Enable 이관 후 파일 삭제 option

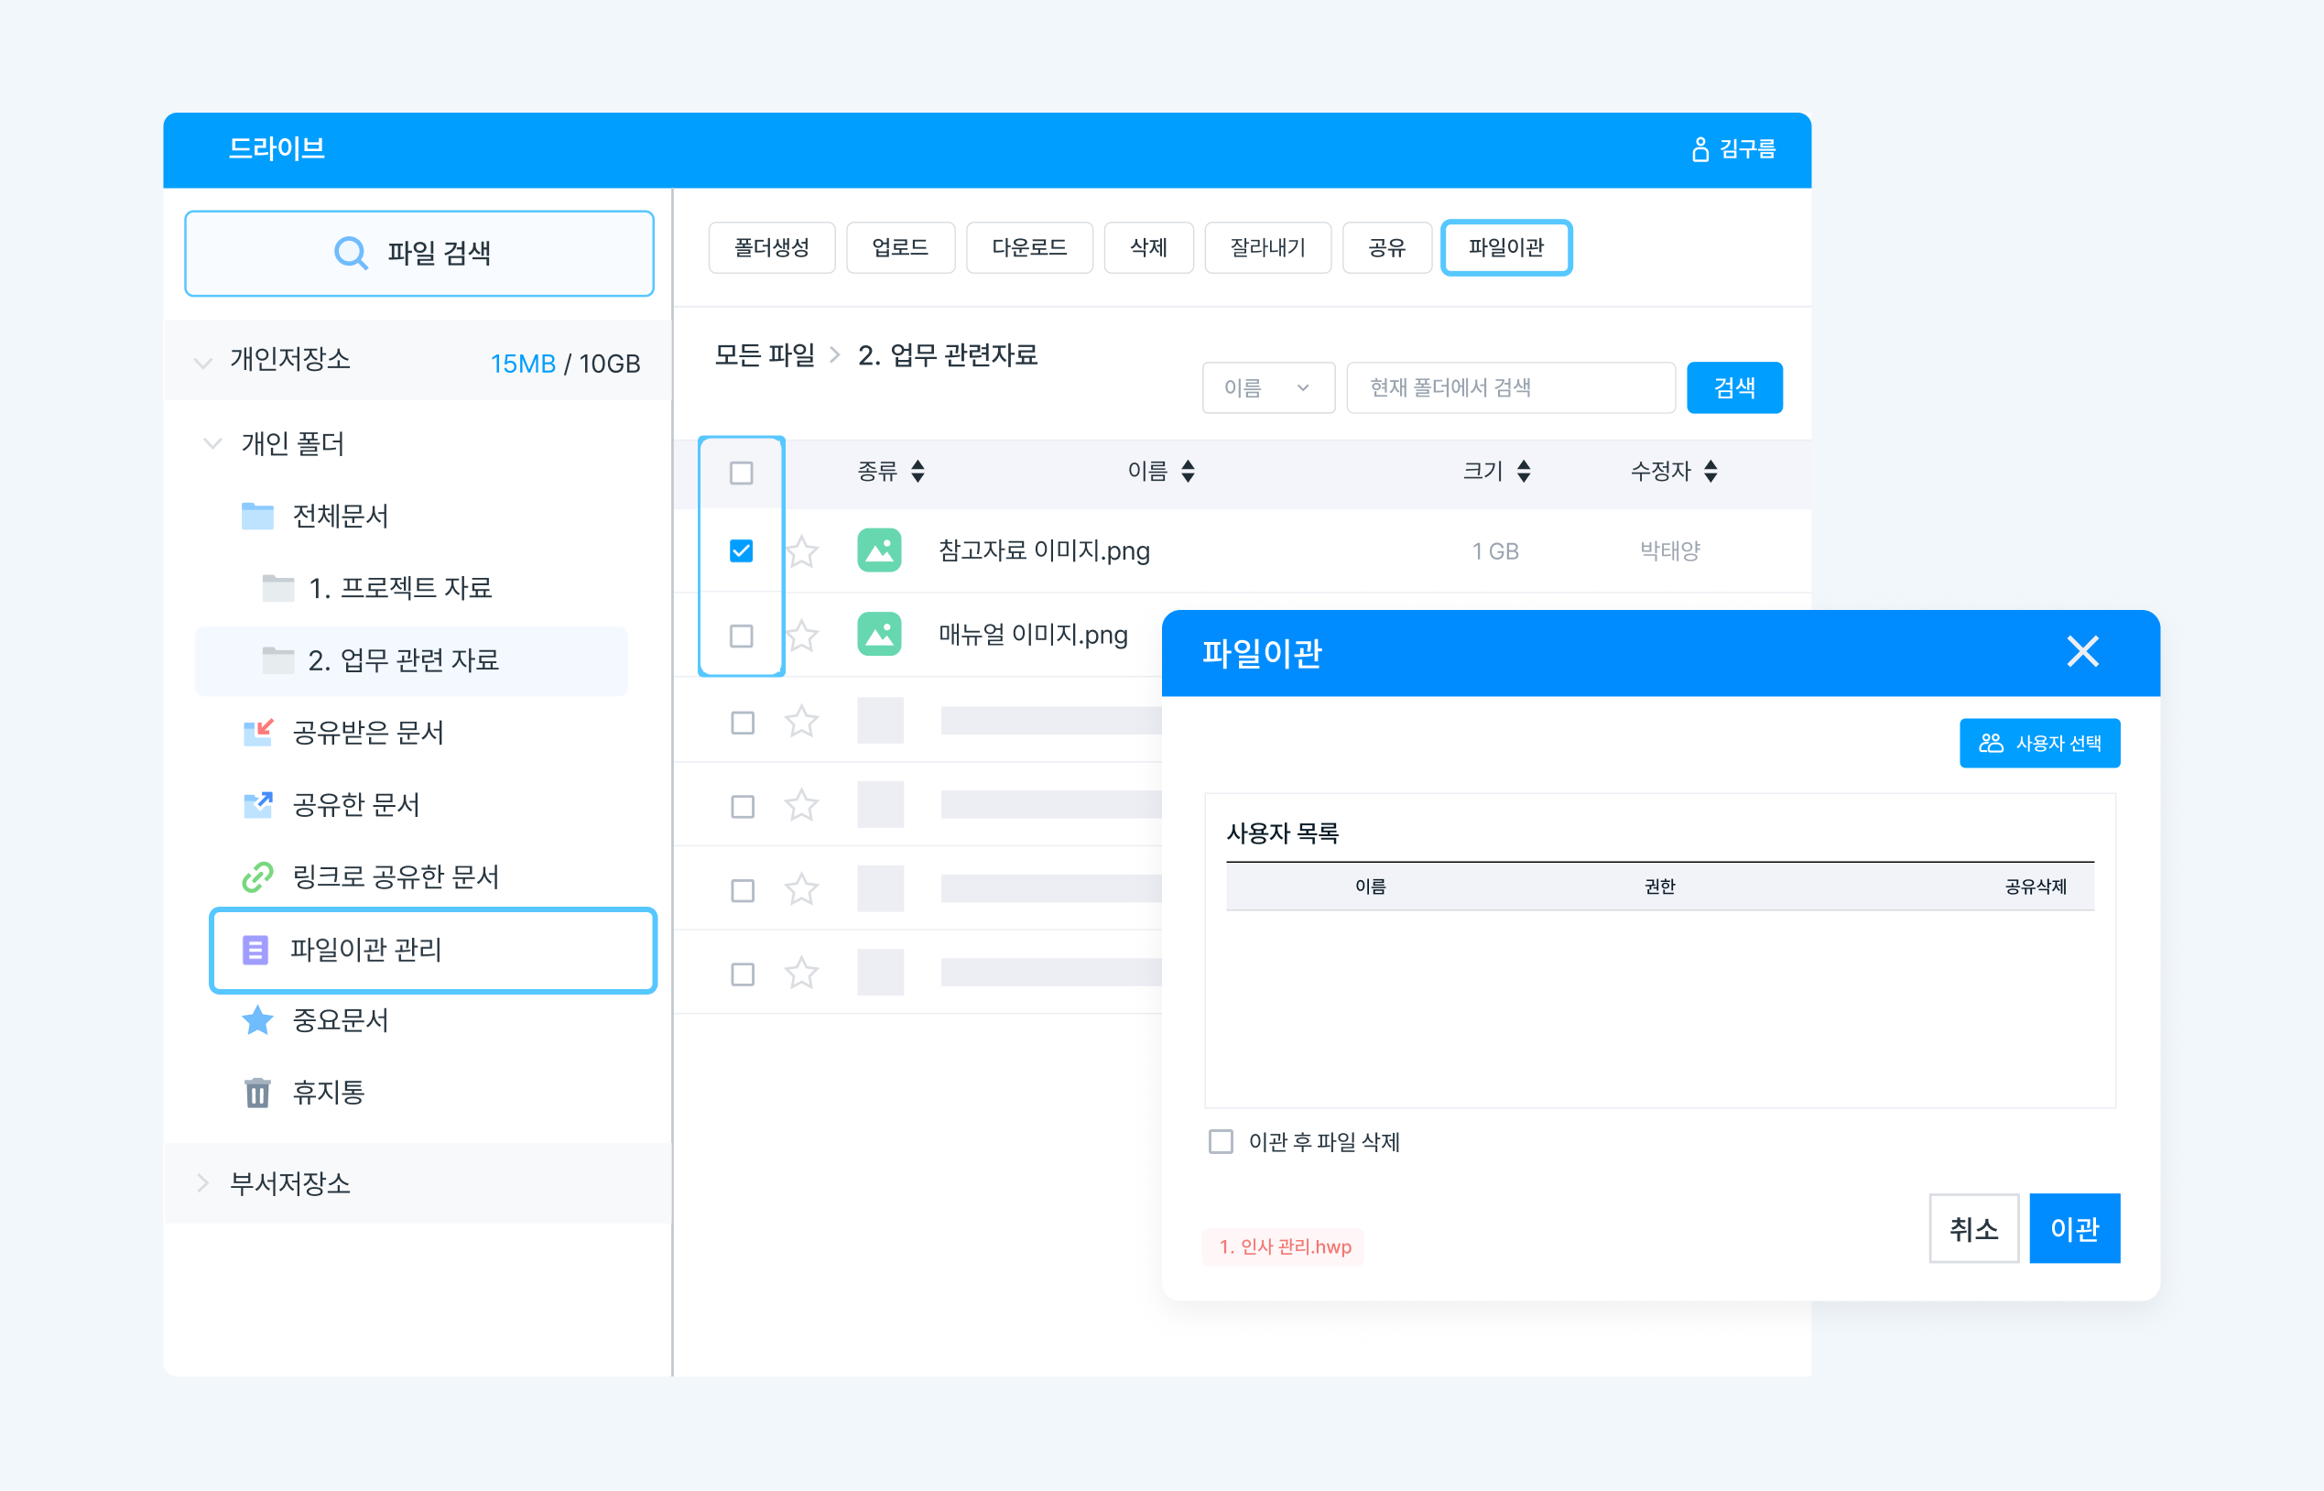click(x=1221, y=1141)
